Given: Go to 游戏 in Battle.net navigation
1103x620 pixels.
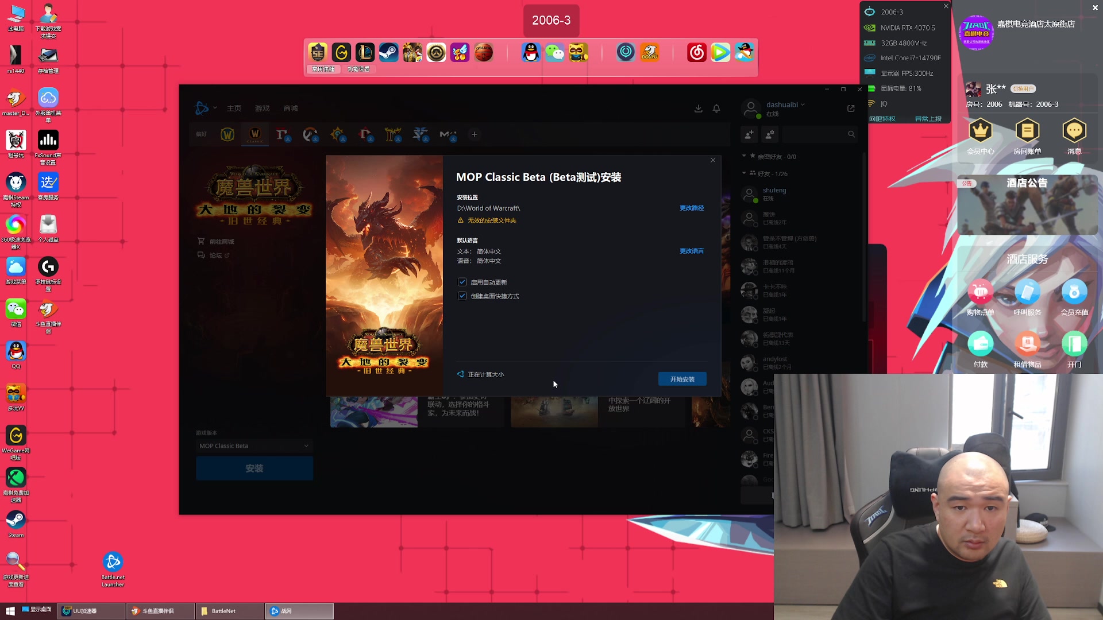Looking at the screenshot, I should 262,108.
